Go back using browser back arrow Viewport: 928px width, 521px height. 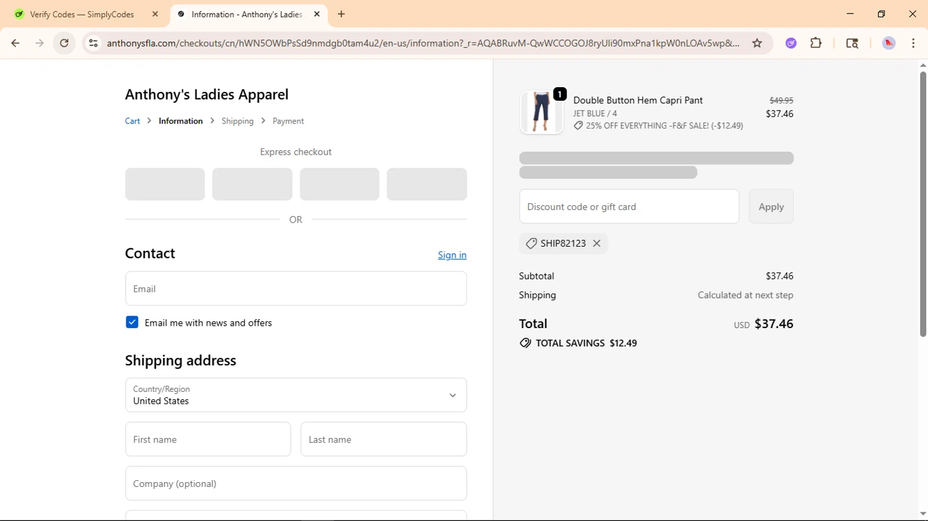[15, 43]
